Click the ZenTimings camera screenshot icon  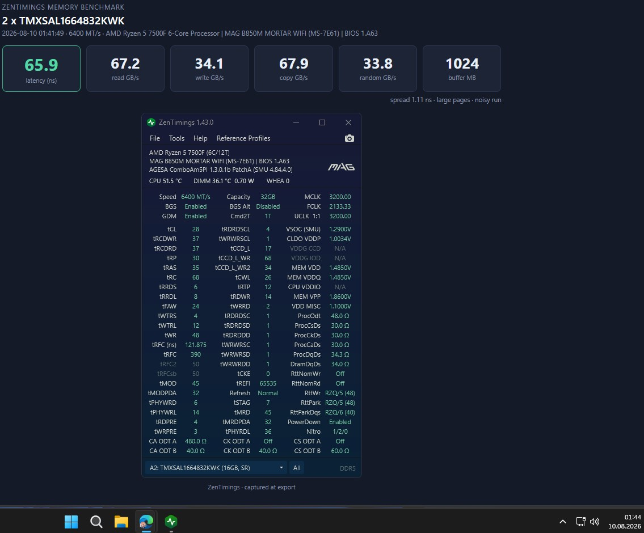[349, 138]
